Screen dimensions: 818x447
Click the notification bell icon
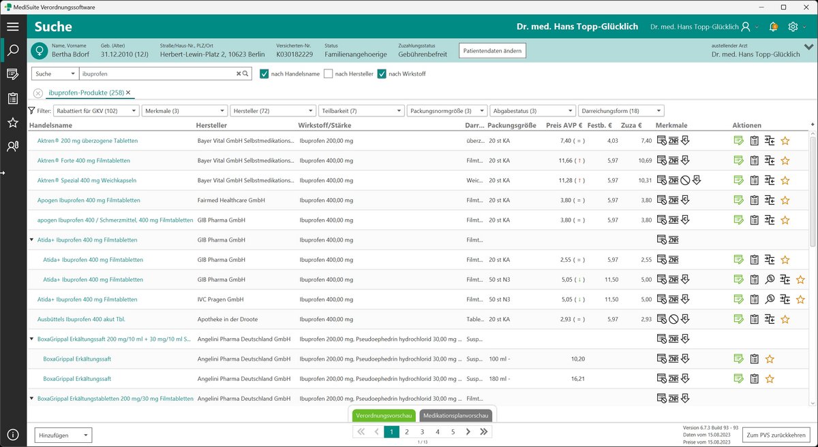(773, 27)
